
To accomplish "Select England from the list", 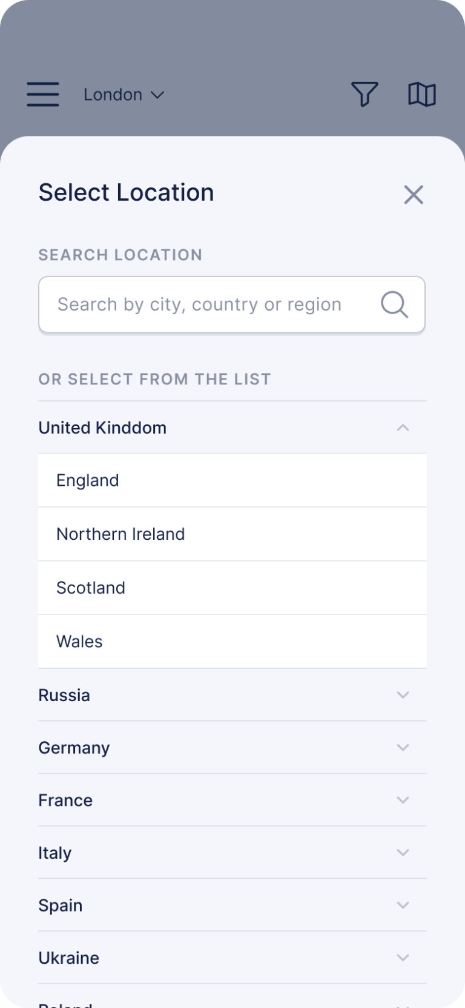I will tap(88, 480).
